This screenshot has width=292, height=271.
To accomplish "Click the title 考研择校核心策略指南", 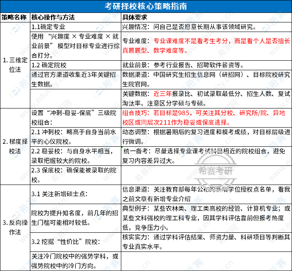I will point(146,6).
